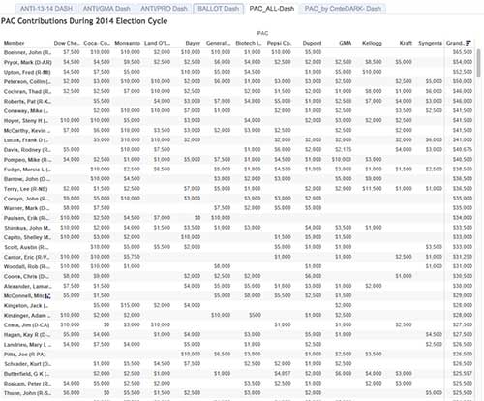Select member Barrow, John
The width and height of the screenshot is (484, 401).
(x=27, y=179)
